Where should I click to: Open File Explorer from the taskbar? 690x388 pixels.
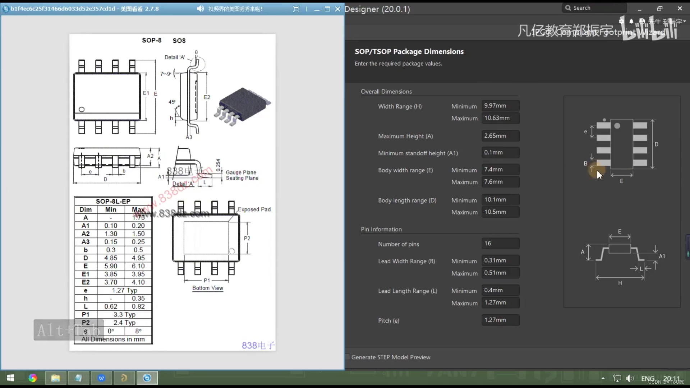(55, 378)
